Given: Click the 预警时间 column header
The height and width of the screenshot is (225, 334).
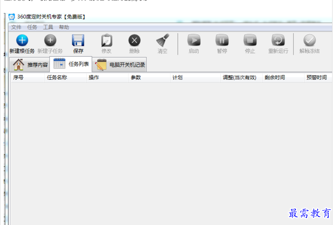Looking at the screenshot, I should [x=318, y=77].
